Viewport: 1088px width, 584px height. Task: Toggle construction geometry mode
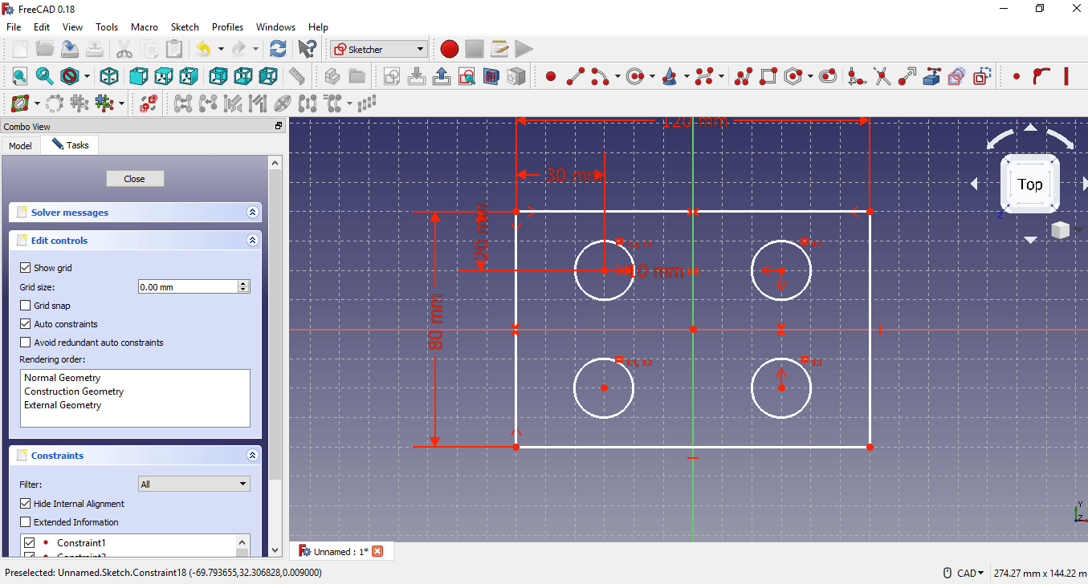click(981, 76)
